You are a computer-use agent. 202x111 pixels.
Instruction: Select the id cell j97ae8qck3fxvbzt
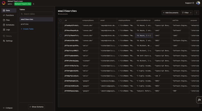(x=72, y=25)
